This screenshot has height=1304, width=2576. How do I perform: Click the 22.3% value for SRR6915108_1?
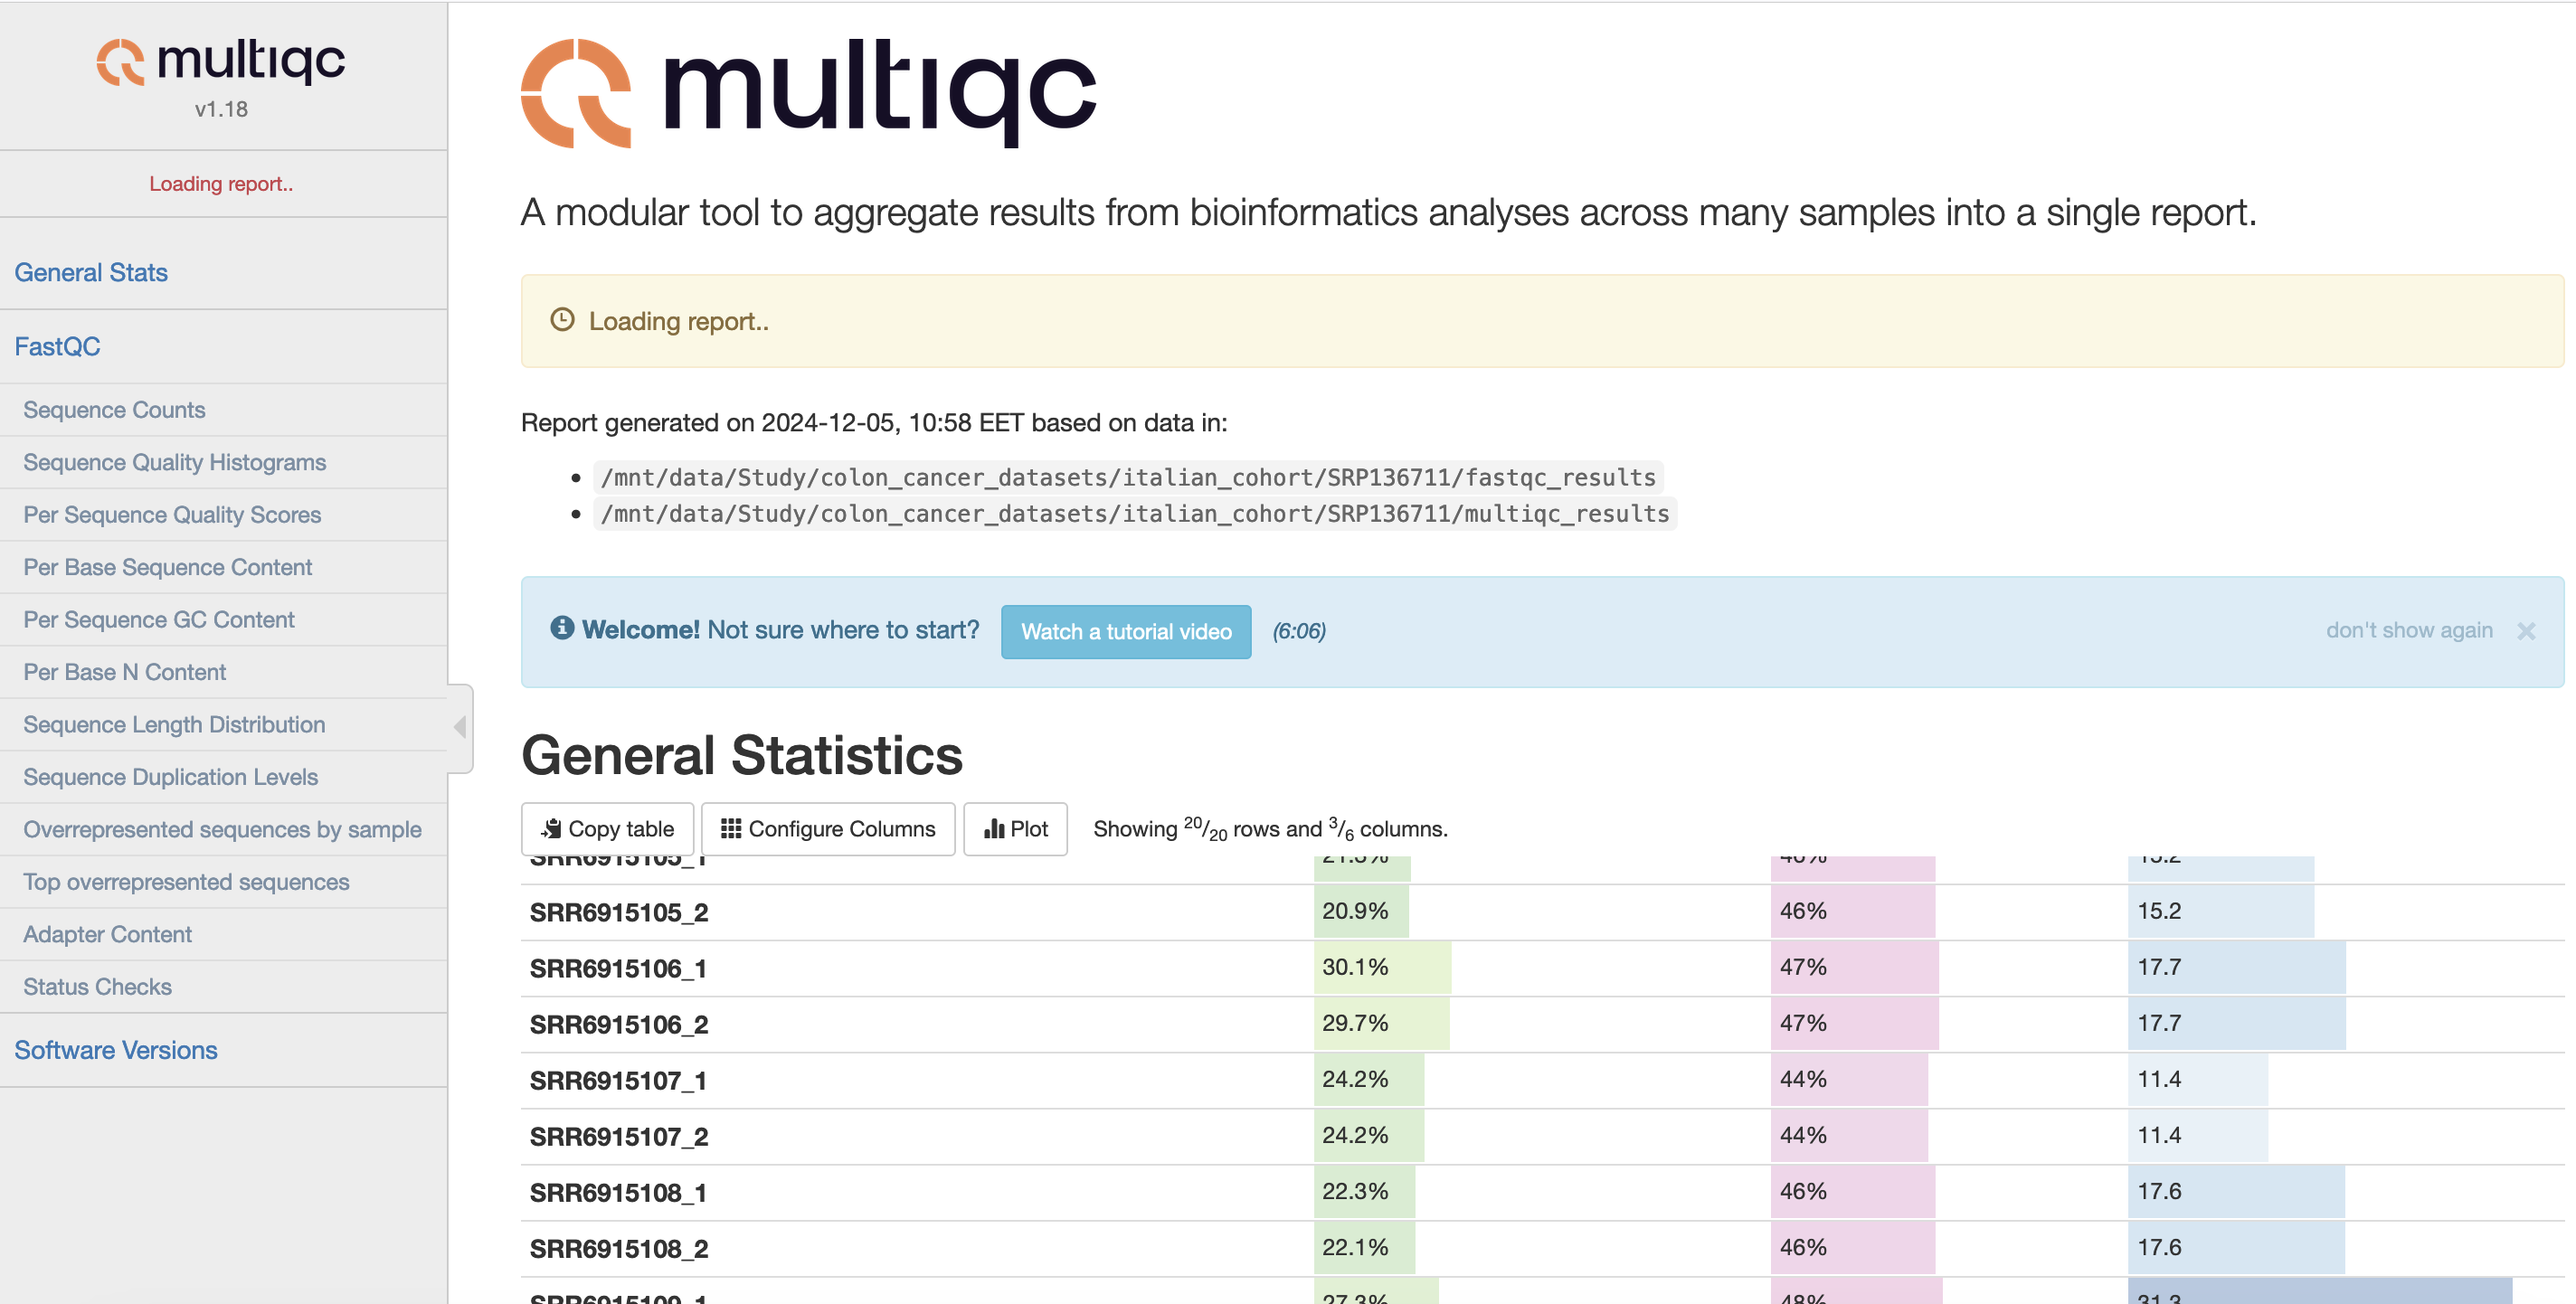pyautogui.click(x=1355, y=1191)
